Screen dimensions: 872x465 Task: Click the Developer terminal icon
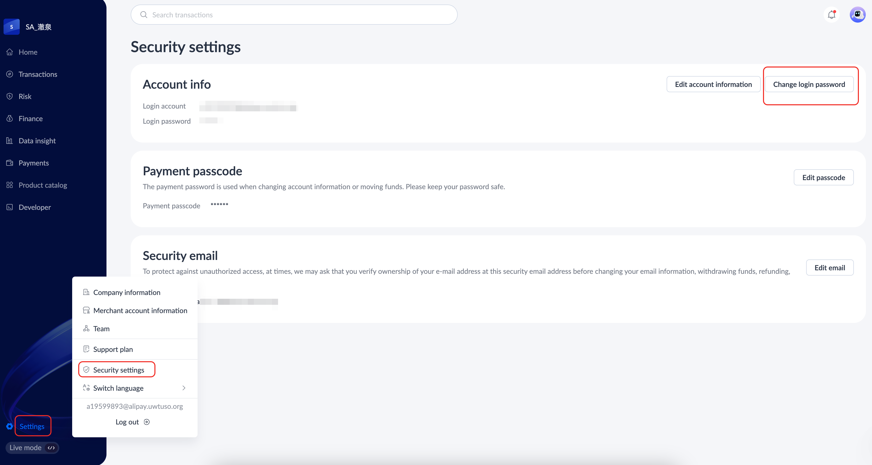(x=10, y=207)
